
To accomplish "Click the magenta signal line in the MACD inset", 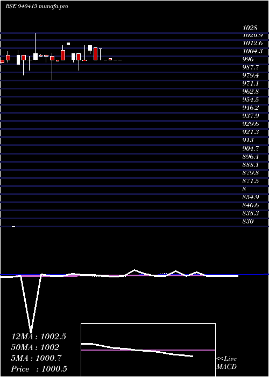I will pos(148,350).
